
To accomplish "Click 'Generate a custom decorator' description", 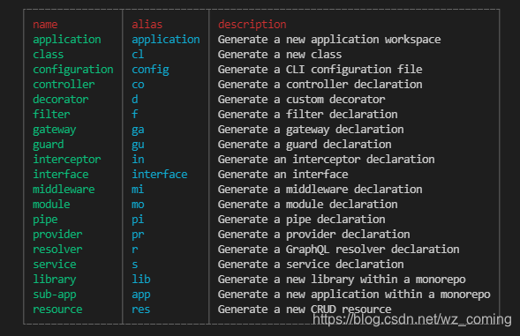I will click(301, 100).
